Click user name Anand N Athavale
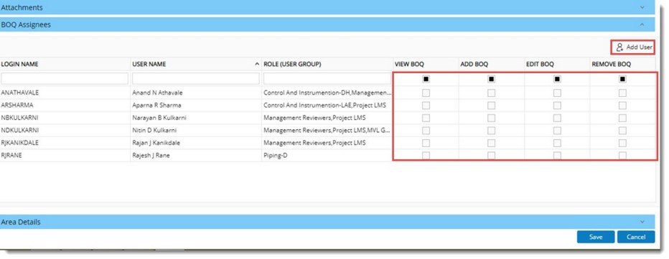Viewport: 669px width, 259px height. [156, 93]
